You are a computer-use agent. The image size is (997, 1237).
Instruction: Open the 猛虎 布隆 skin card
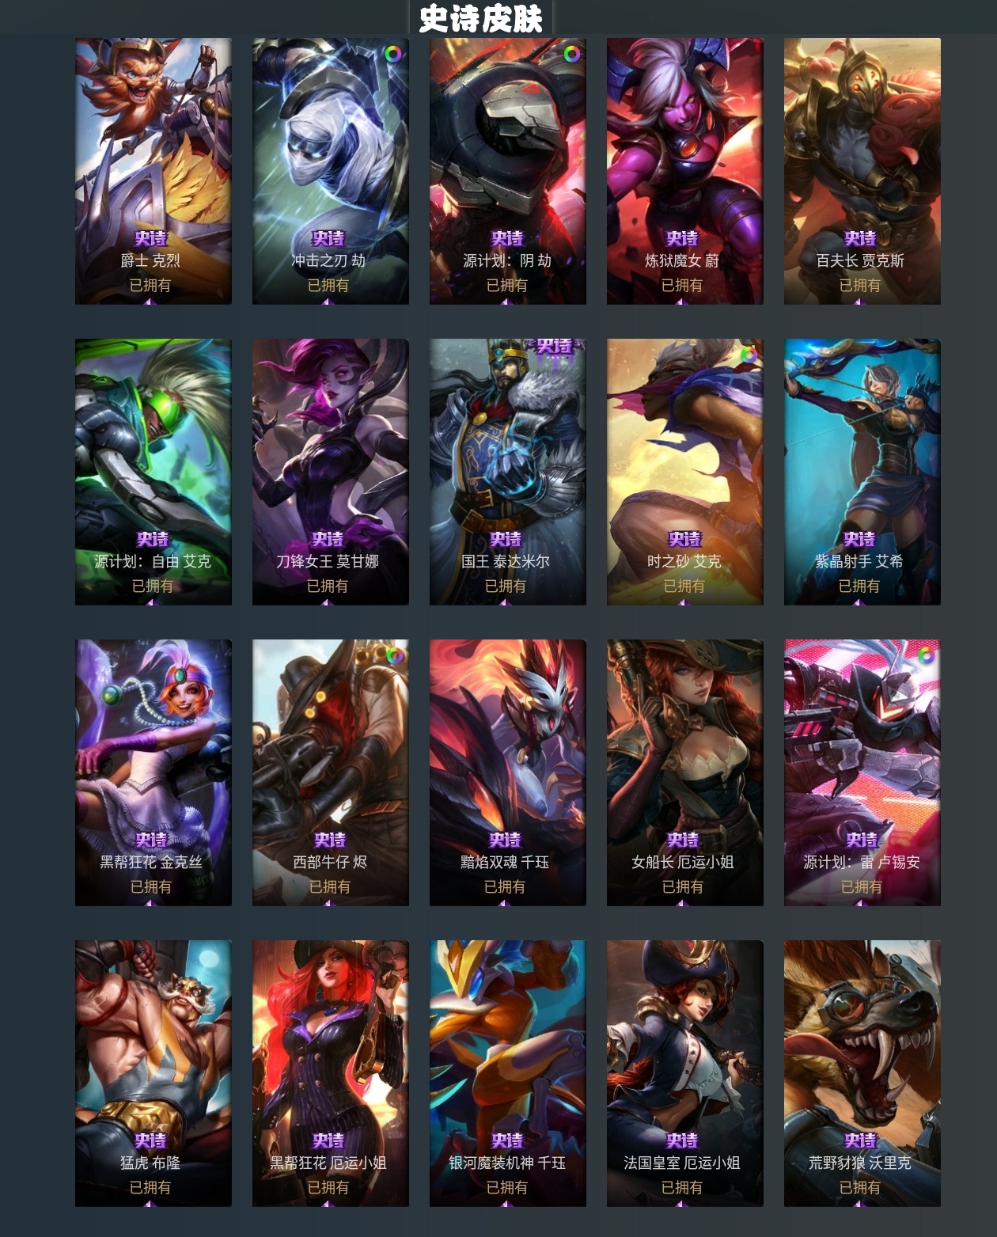[154, 1073]
